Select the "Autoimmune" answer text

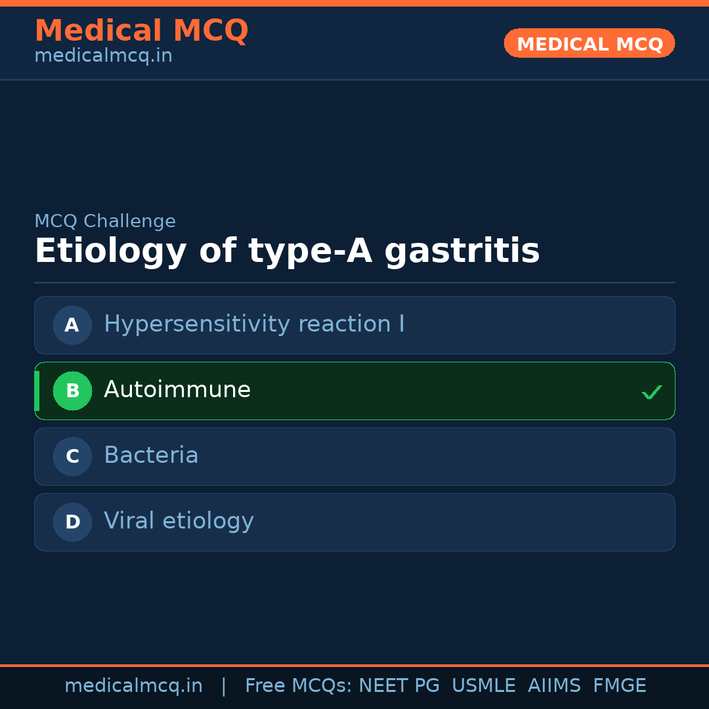(177, 390)
